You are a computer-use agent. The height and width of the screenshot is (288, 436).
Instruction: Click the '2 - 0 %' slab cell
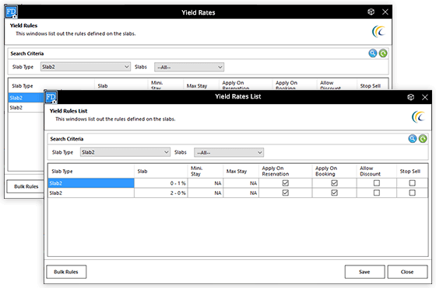click(x=160, y=193)
